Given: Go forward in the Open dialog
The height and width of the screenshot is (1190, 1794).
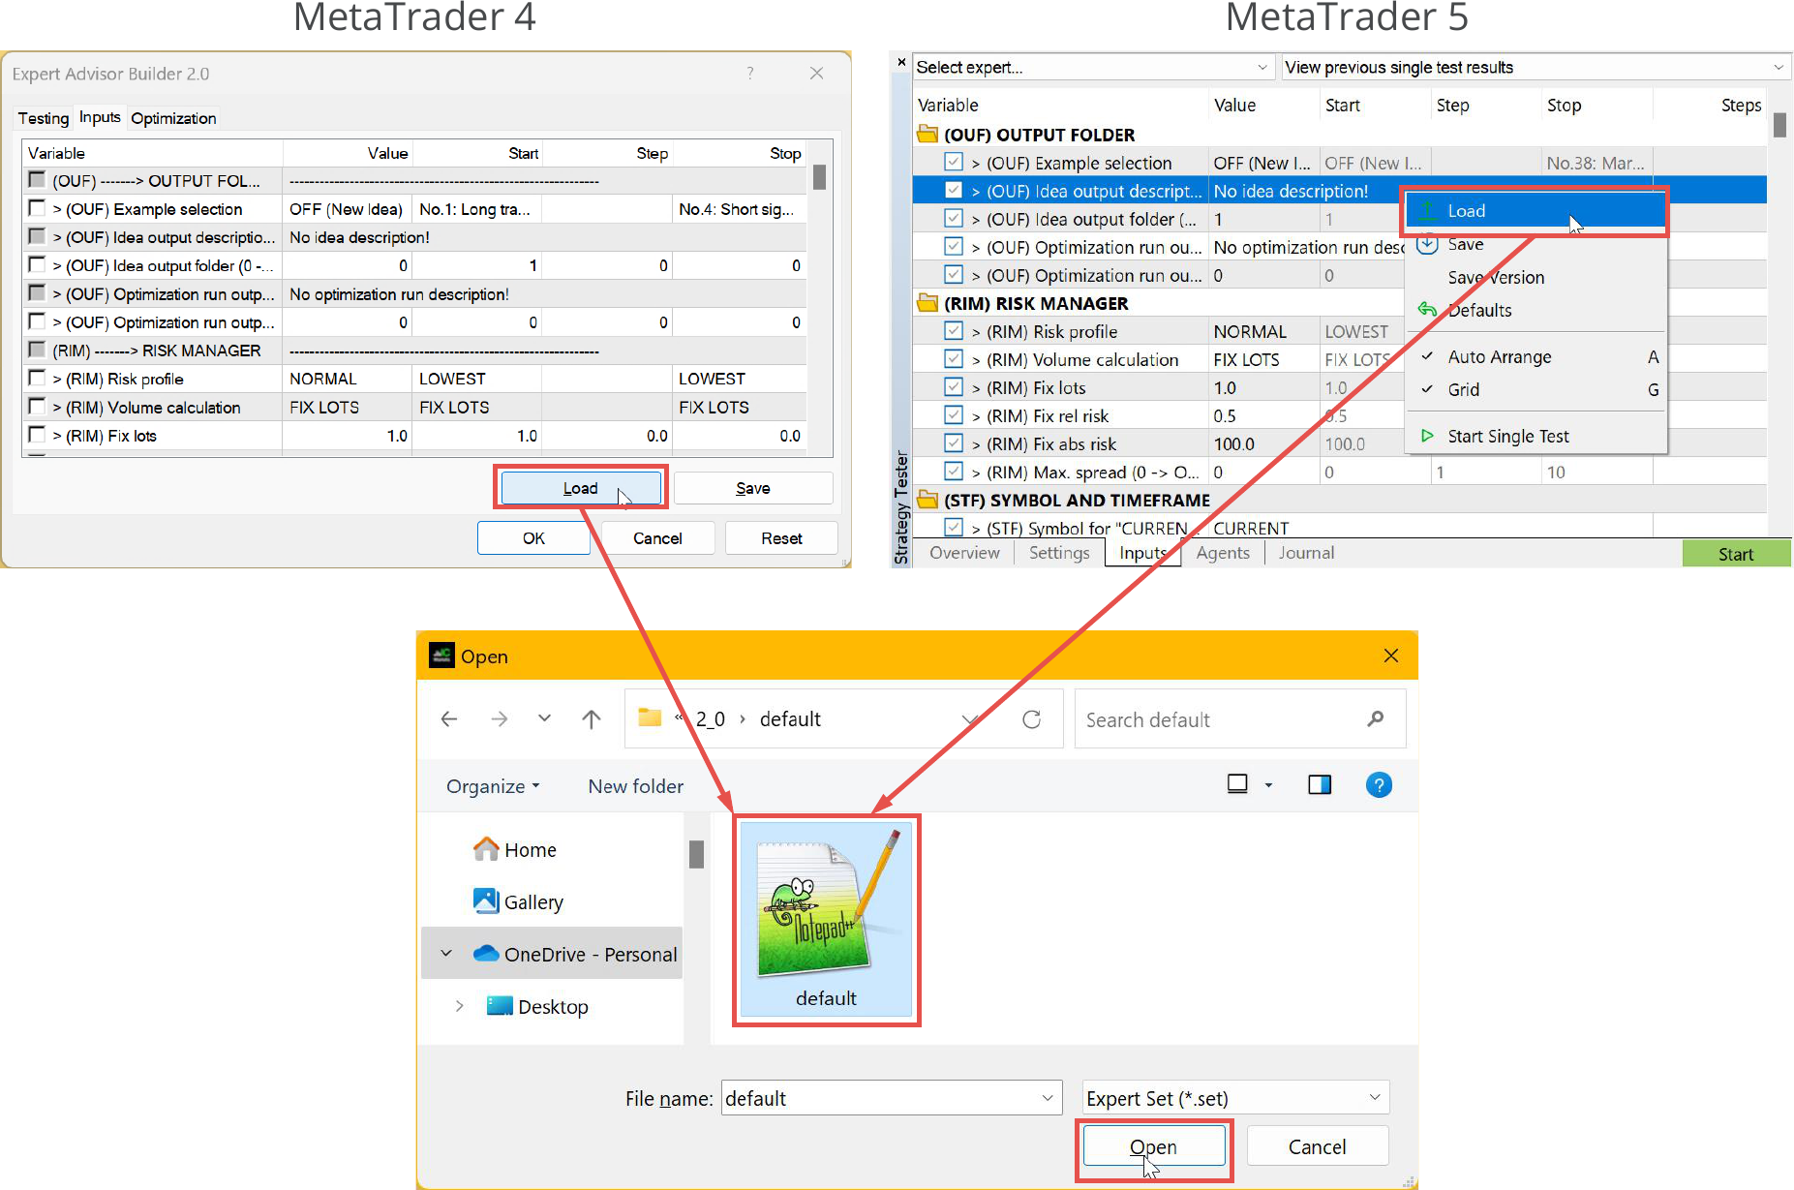Looking at the screenshot, I should (499, 718).
